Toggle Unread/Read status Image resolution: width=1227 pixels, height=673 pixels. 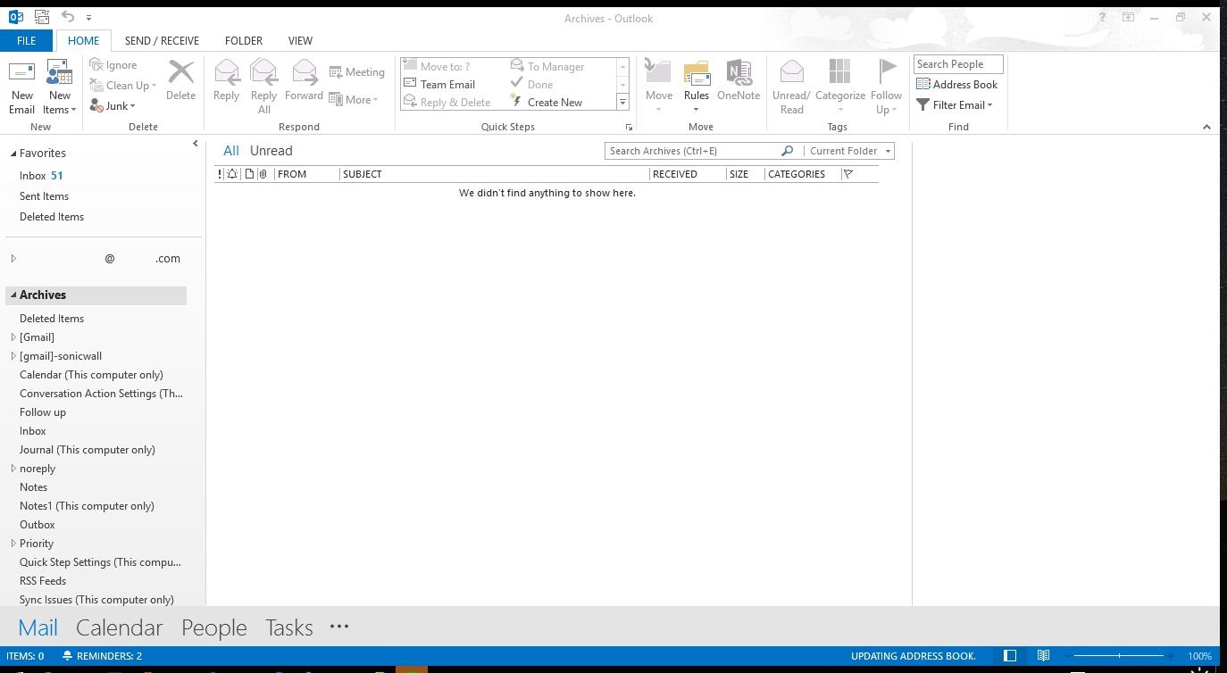point(791,87)
